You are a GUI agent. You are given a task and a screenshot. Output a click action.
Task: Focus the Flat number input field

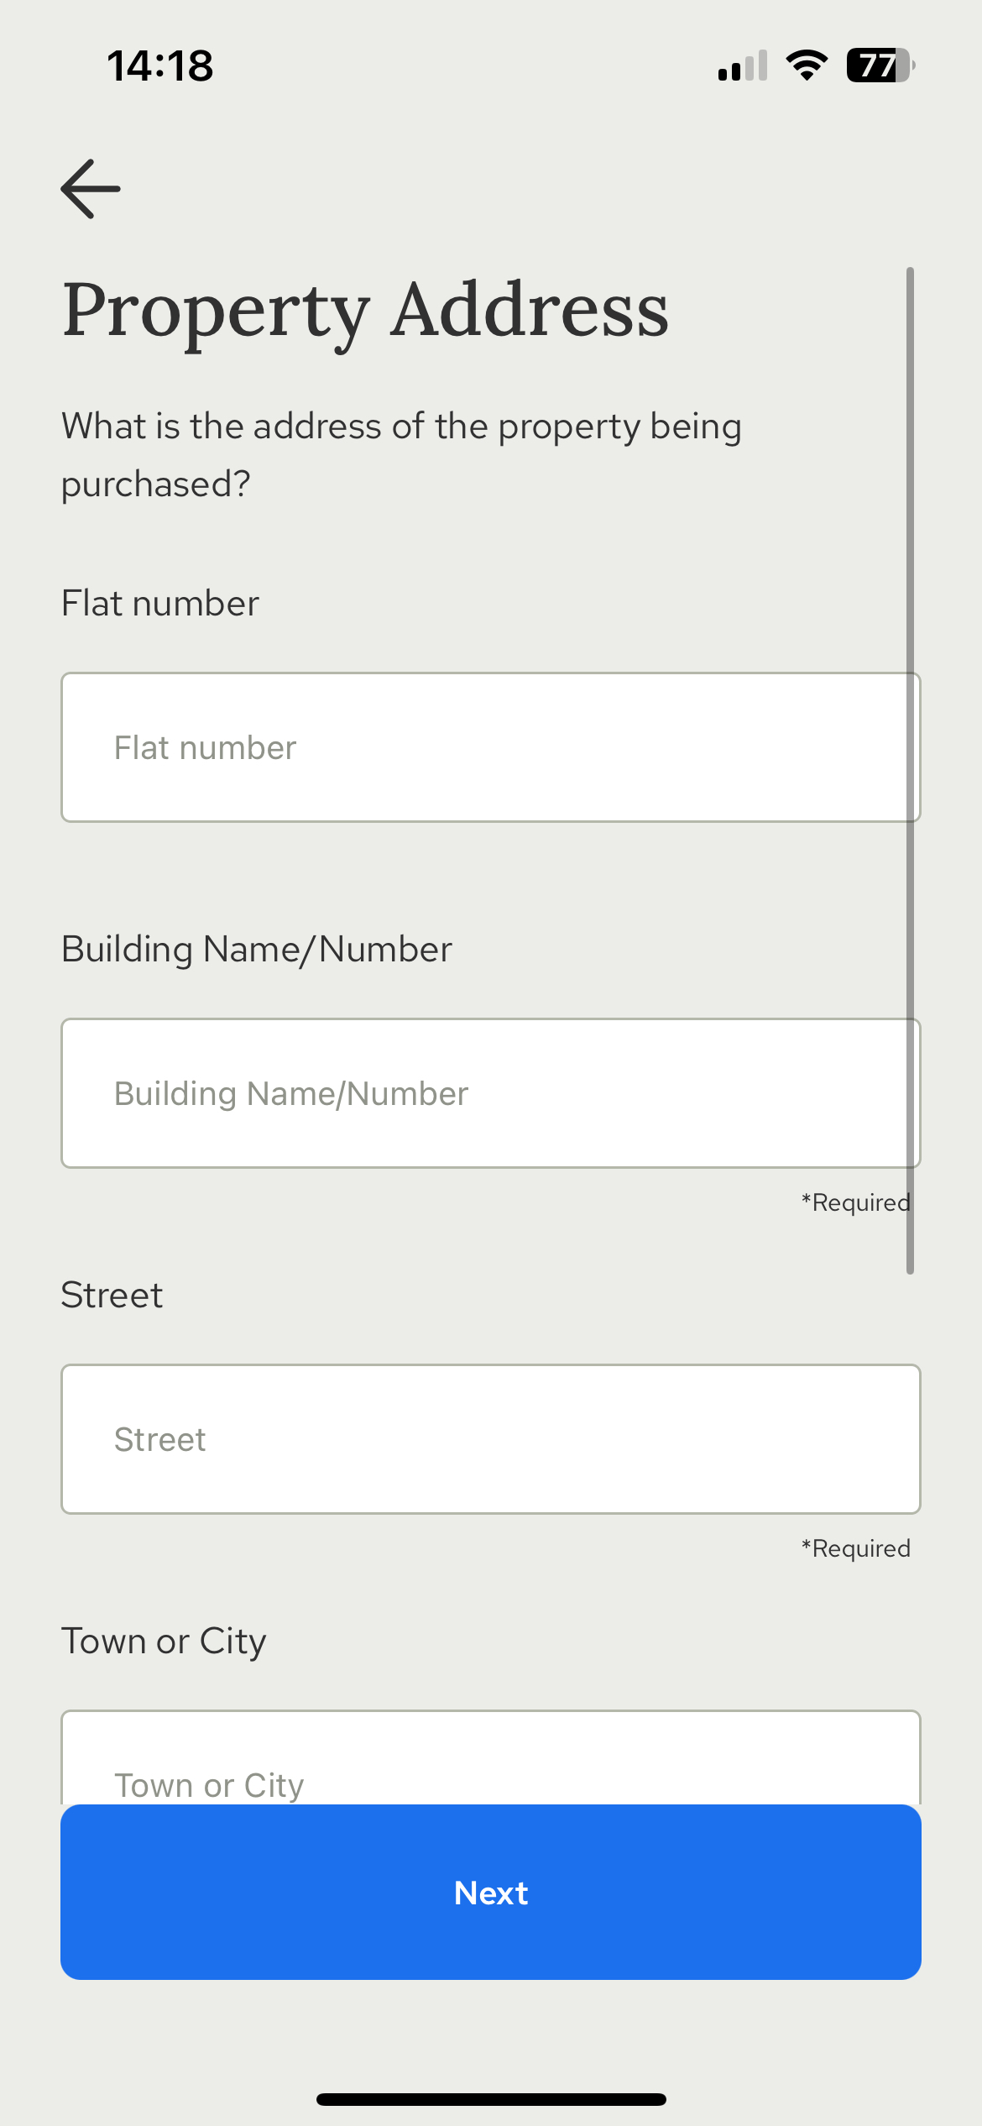coord(491,747)
